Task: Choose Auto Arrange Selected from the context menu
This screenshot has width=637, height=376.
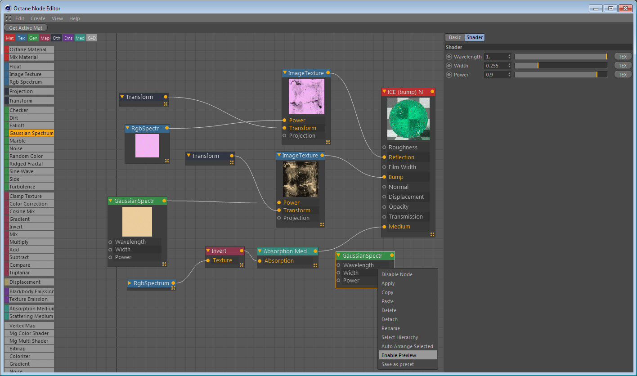Action: coord(408,346)
